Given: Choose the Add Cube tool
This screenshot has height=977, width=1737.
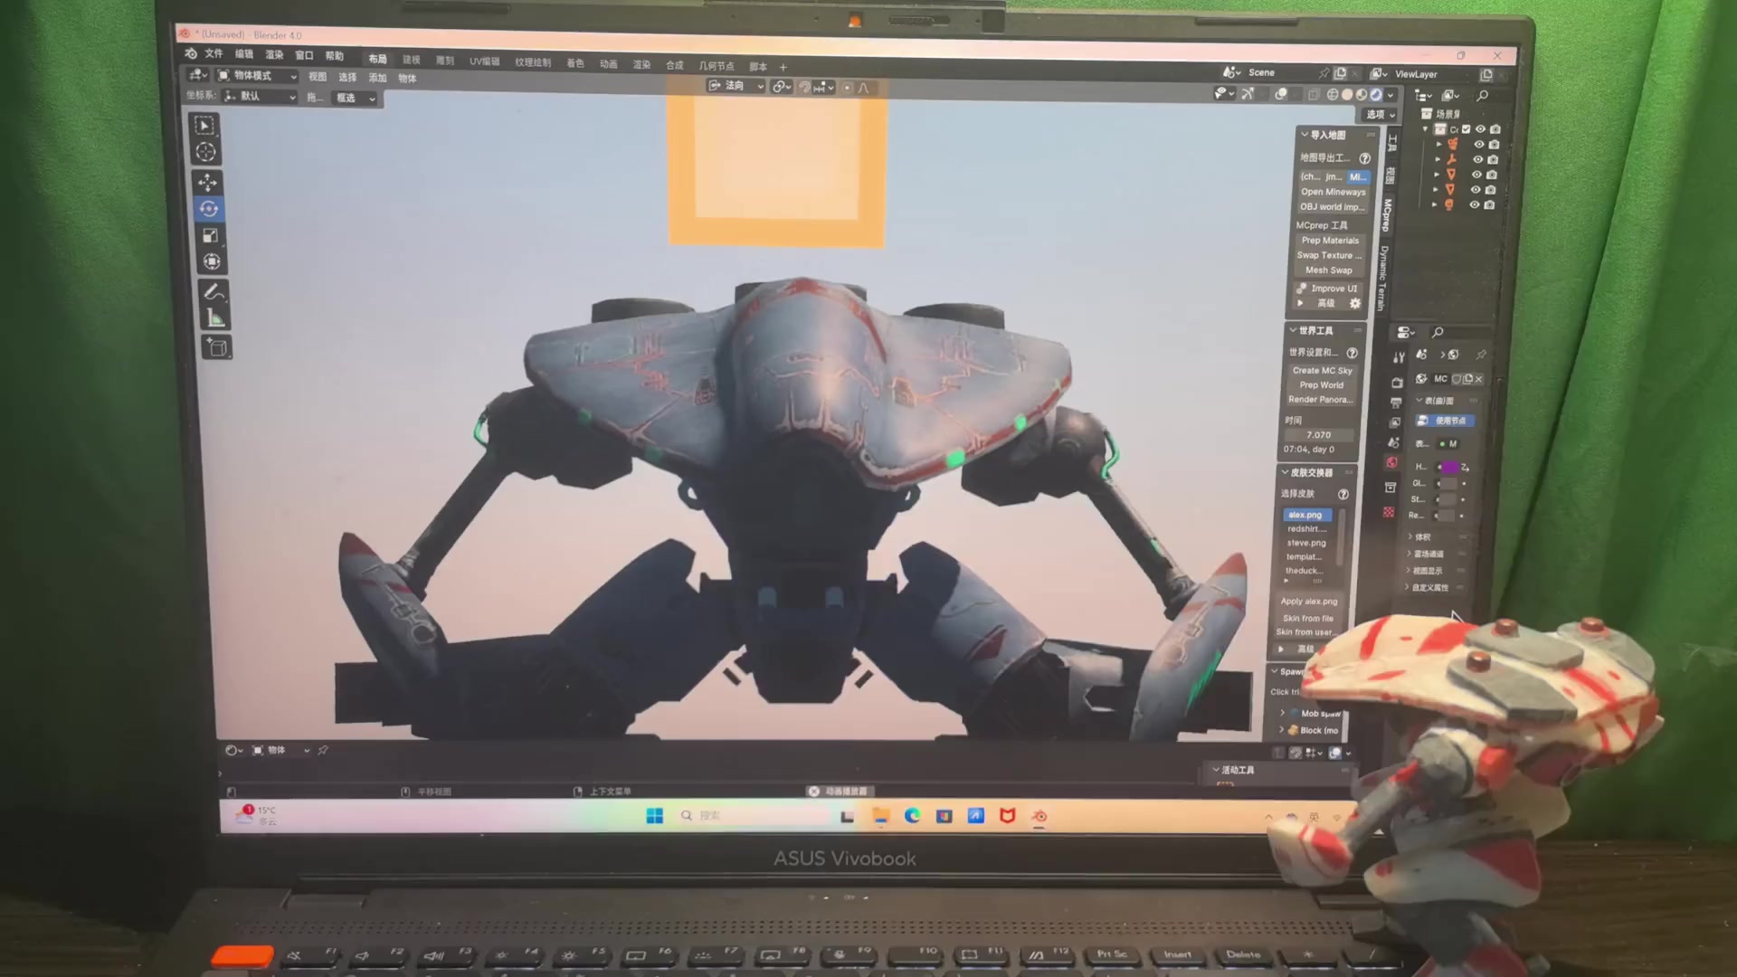Looking at the screenshot, I should pyautogui.click(x=217, y=347).
